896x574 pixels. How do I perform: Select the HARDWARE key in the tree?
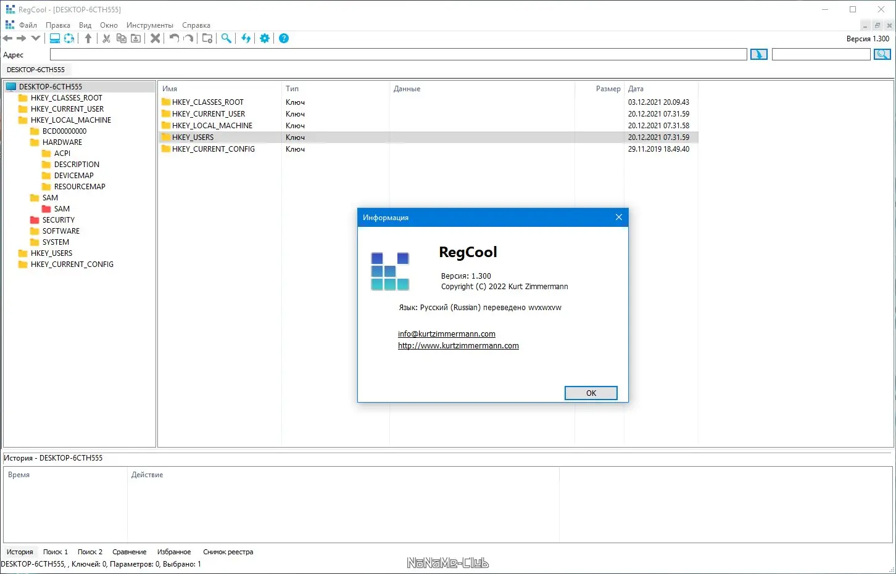tap(62, 142)
